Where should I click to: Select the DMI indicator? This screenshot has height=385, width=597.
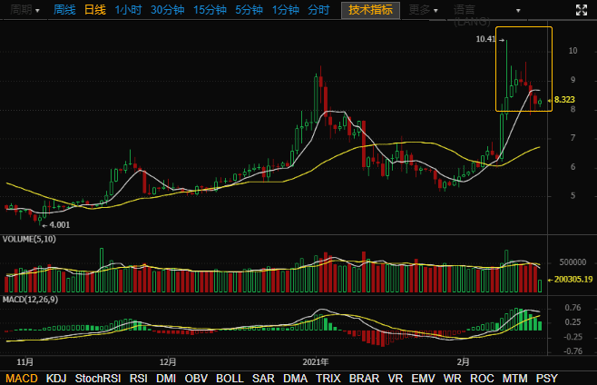(x=166, y=378)
